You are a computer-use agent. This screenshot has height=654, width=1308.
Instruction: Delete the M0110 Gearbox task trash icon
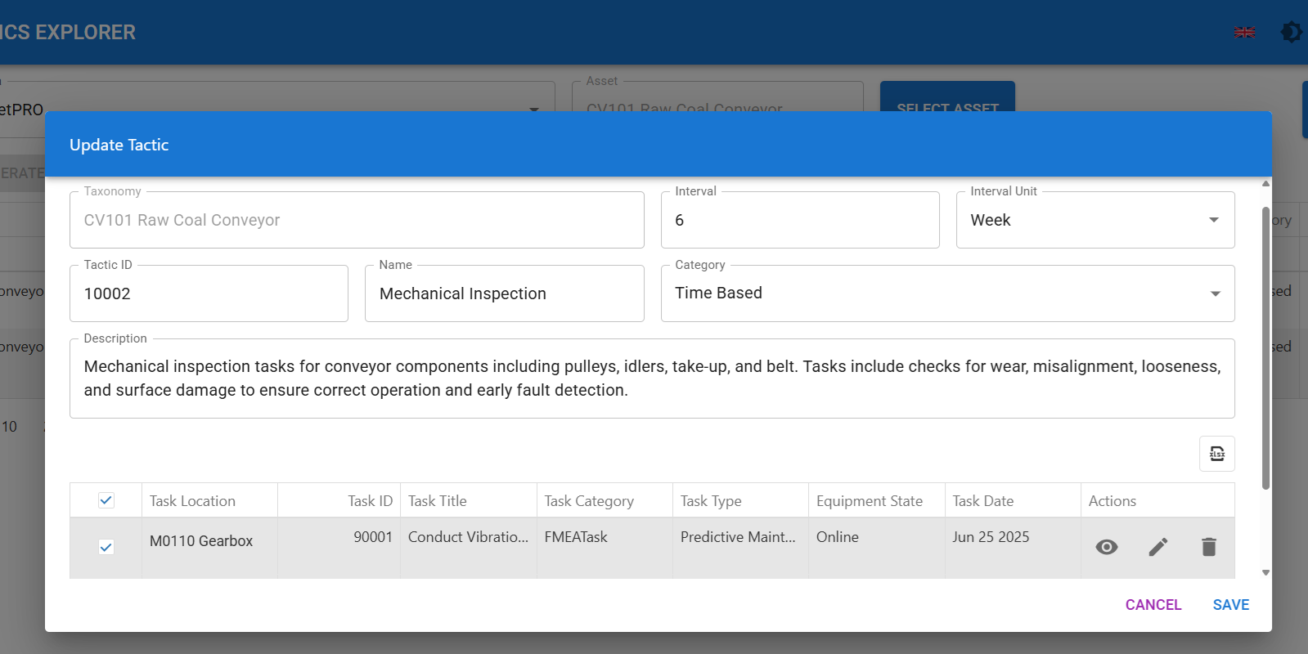click(x=1208, y=547)
